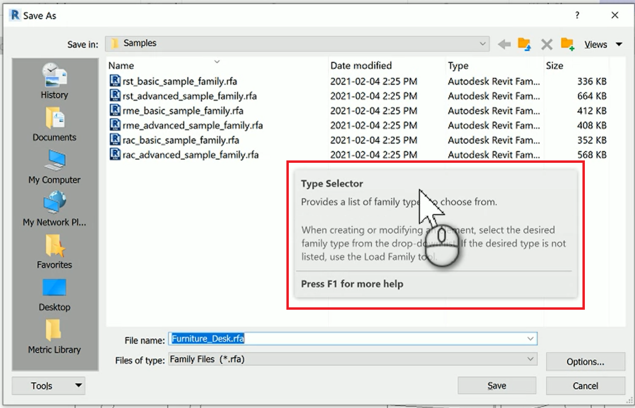Open the Favorites shortcut
This screenshot has width=635, height=408.
[x=54, y=252]
